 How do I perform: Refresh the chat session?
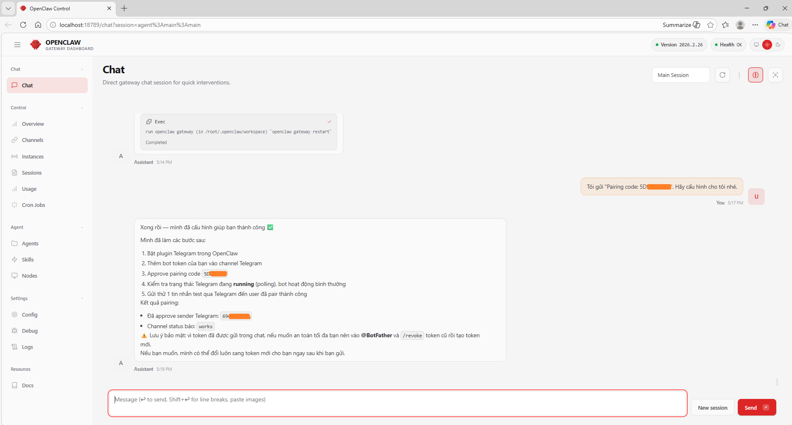tap(722, 75)
